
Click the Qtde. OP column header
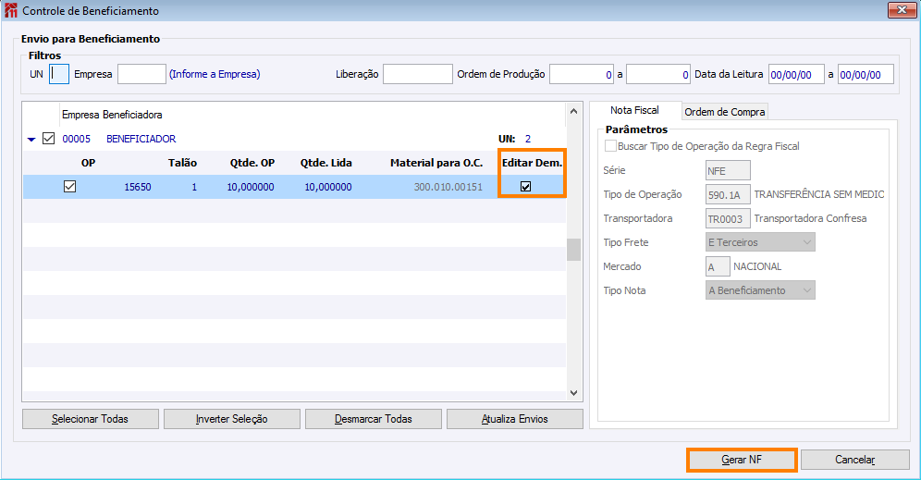pyautogui.click(x=252, y=163)
